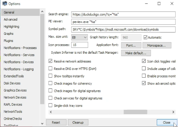Click the Icon processes number field
The image size is (178, 127).
tap(80, 45)
